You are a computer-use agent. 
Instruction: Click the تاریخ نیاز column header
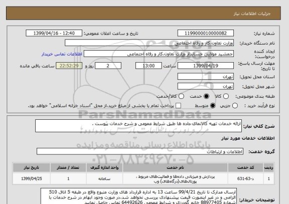[x=32, y=167]
